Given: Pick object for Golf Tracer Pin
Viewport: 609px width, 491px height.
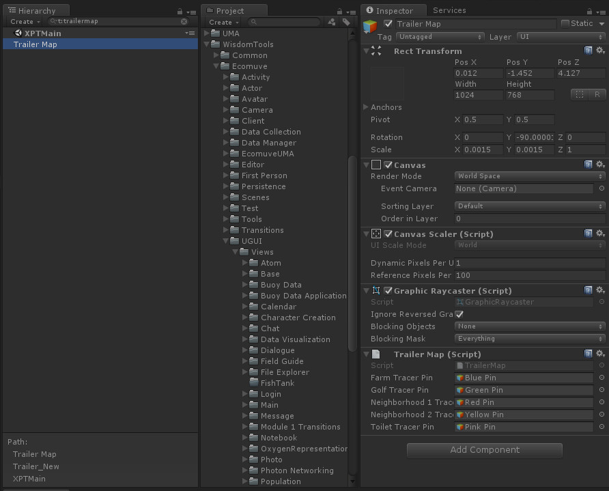Looking at the screenshot, I should 601,390.
